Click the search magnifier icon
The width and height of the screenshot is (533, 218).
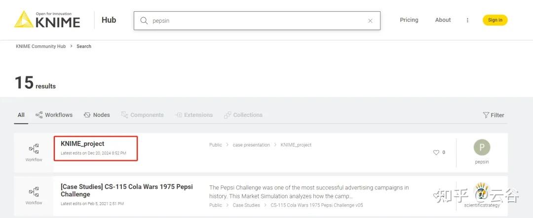pos(144,21)
